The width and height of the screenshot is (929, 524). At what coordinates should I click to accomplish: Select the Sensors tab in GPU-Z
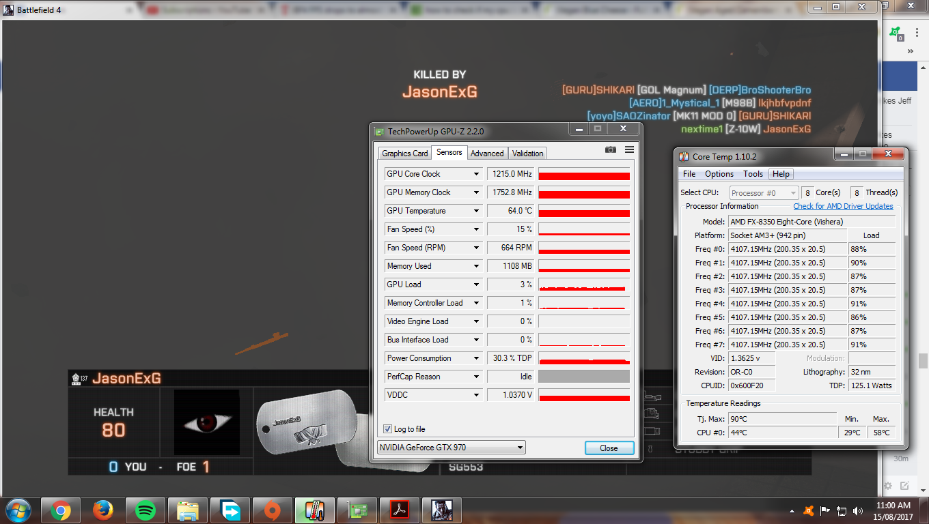[x=449, y=152]
